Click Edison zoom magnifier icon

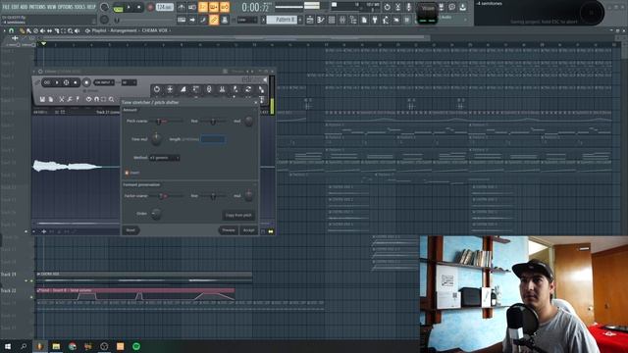coord(111,99)
